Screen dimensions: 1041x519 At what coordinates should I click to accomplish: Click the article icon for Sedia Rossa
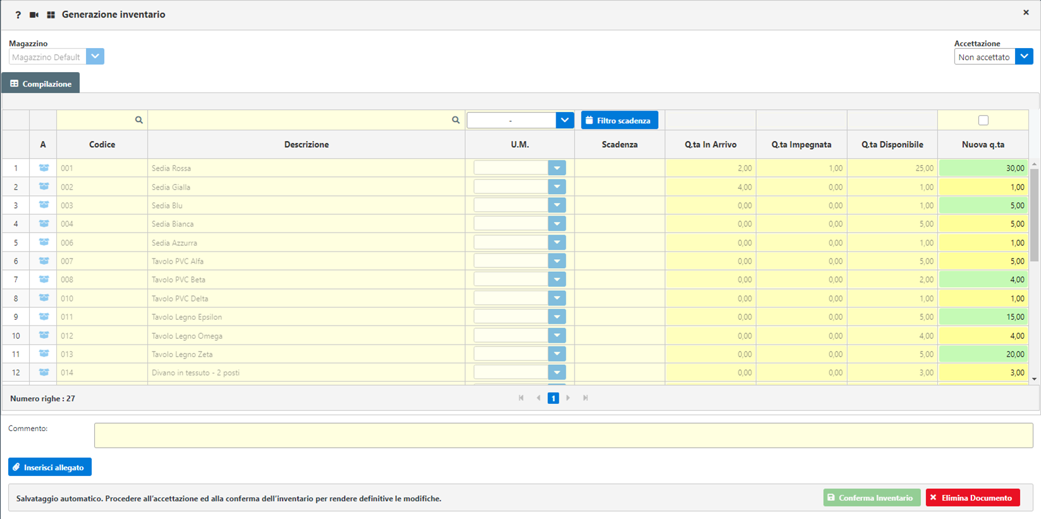pos(44,168)
